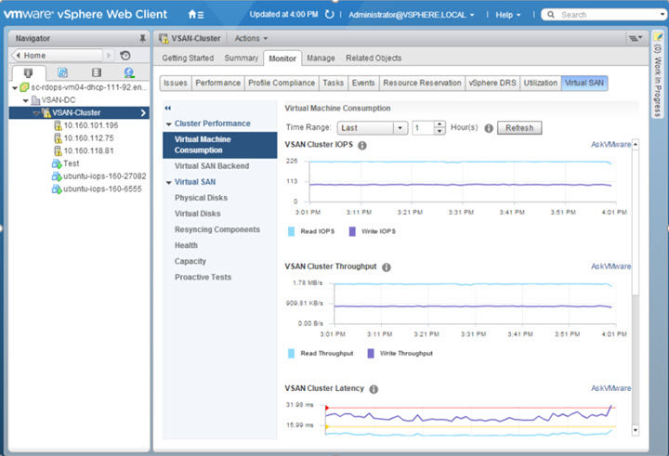Click the Refresh button
669x456 pixels.
[x=519, y=128]
